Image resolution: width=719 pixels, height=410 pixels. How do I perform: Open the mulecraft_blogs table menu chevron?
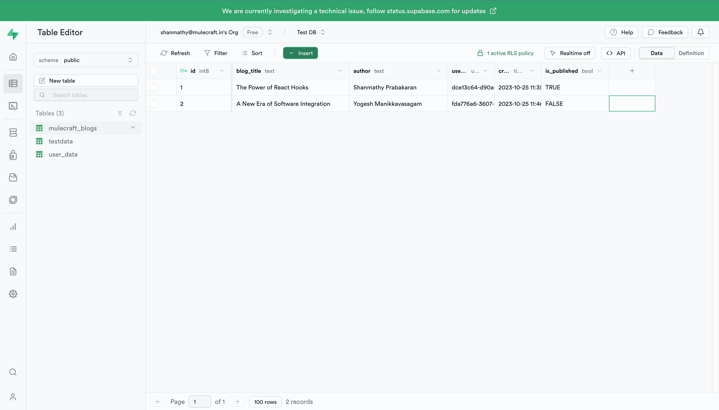pyautogui.click(x=133, y=128)
